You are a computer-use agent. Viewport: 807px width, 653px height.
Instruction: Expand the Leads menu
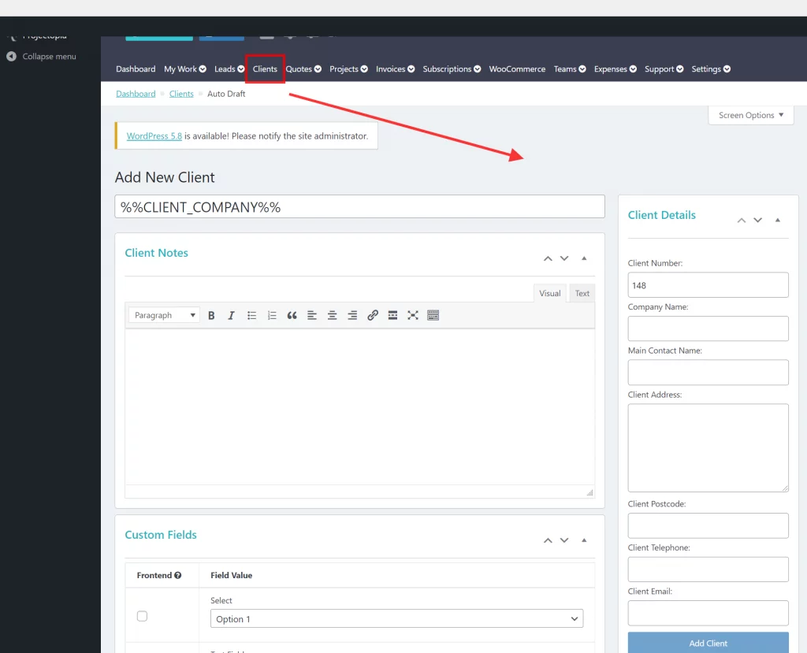tap(229, 69)
